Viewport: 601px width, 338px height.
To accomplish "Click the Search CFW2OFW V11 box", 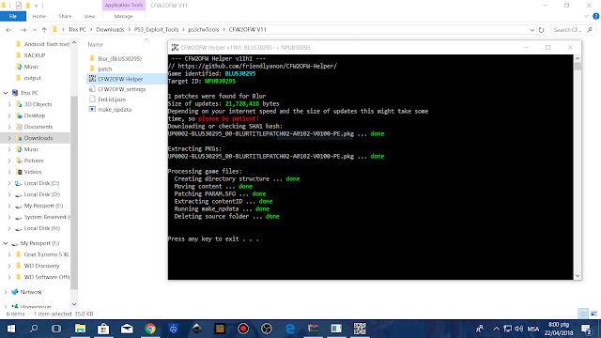I will click(x=573, y=30).
